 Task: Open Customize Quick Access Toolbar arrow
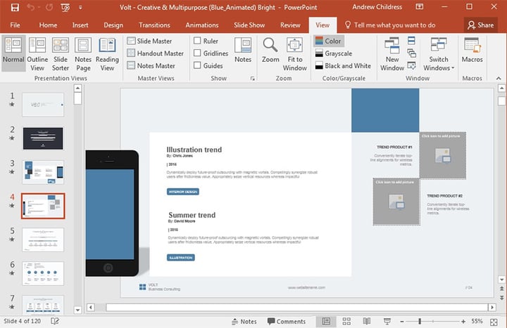pos(80,7)
